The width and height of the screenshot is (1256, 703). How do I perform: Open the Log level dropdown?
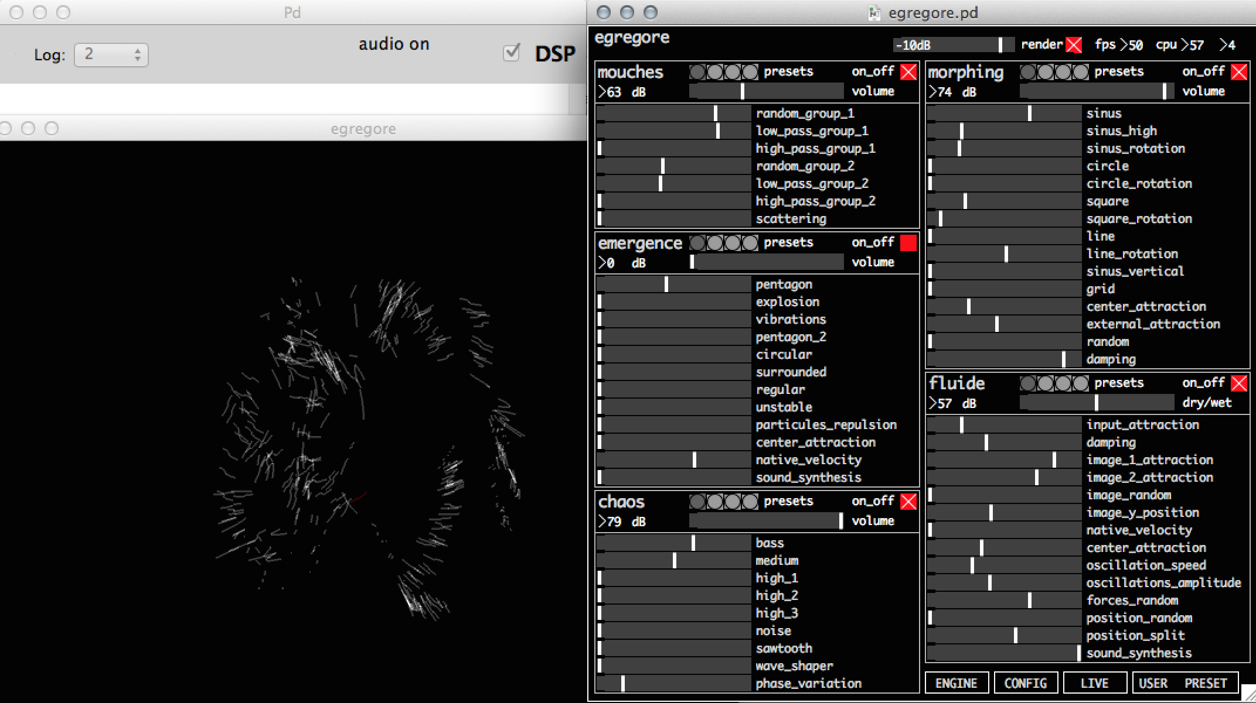[x=111, y=54]
